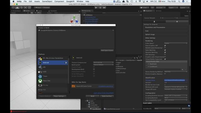Screen dimensions: 201x113
Task: Select the tvOS platform icon
Action: point(40,72)
